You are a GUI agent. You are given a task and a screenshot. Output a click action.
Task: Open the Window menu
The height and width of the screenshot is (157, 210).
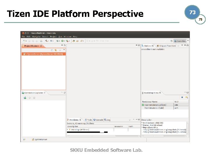coord(67,36)
